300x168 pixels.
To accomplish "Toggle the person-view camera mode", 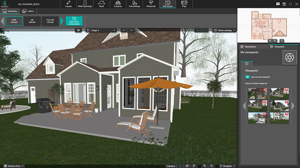I will click(180, 166).
